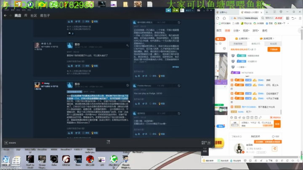Rate 神童七杀's review as funny (欢乐)
303x170 pixels.
click(86, 66)
